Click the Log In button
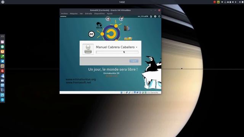 [x=134, y=61]
